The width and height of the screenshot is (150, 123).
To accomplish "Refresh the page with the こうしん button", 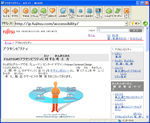I will [35, 13].
